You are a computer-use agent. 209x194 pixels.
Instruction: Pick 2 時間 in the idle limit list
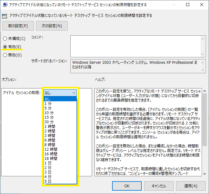point(60,131)
